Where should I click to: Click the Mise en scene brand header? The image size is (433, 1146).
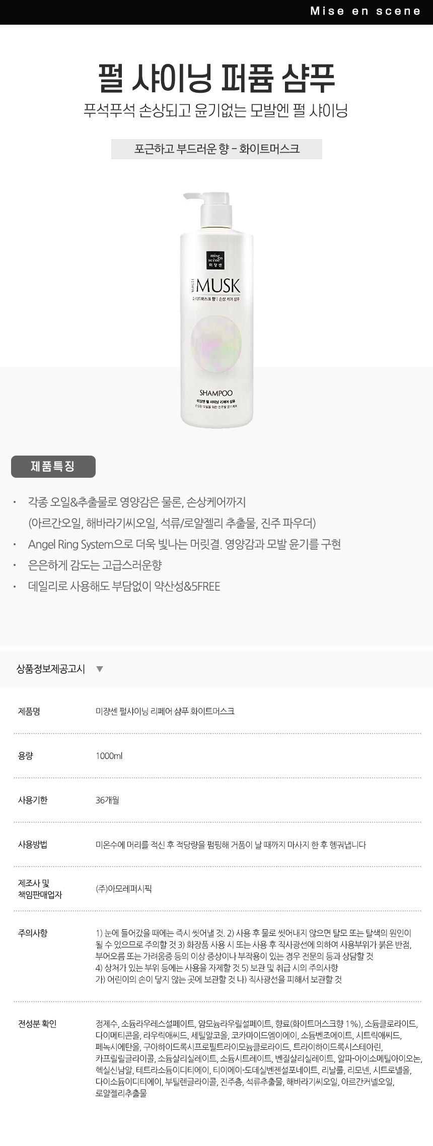pos(365,11)
